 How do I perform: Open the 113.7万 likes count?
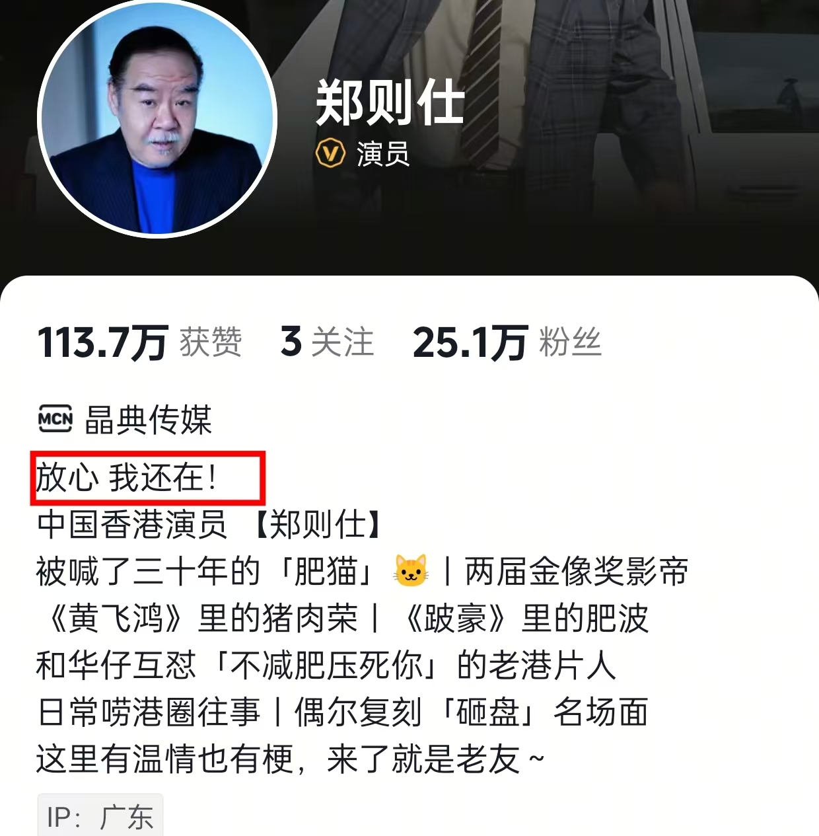(139, 342)
